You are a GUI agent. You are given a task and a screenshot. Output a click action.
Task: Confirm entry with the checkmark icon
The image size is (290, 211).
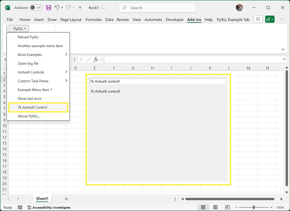[88, 59]
